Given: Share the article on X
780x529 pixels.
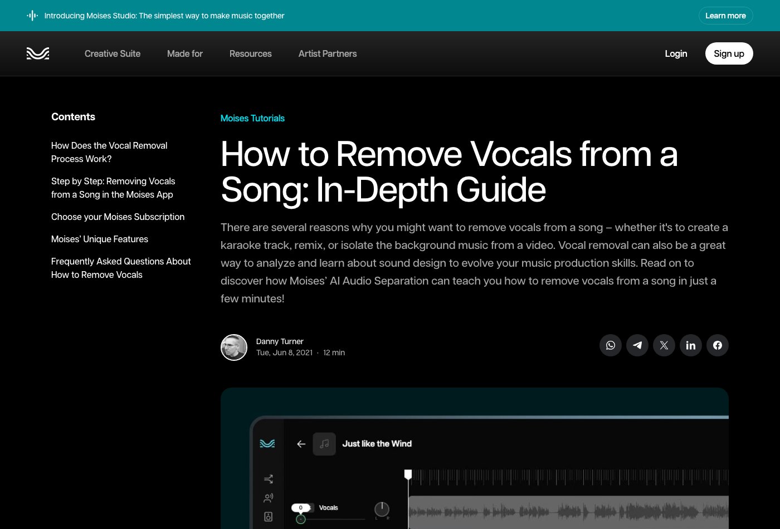Looking at the screenshot, I should (x=664, y=345).
